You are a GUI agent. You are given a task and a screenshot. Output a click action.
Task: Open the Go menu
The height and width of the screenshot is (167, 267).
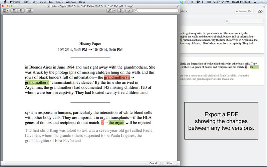click(51, 2)
